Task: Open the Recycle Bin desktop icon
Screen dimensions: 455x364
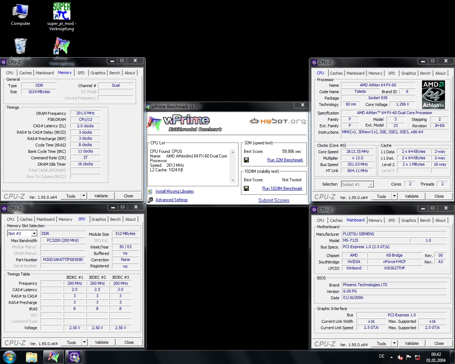Action: coord(20,47)
